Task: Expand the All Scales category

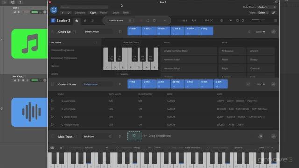Action: click(74, 42)
